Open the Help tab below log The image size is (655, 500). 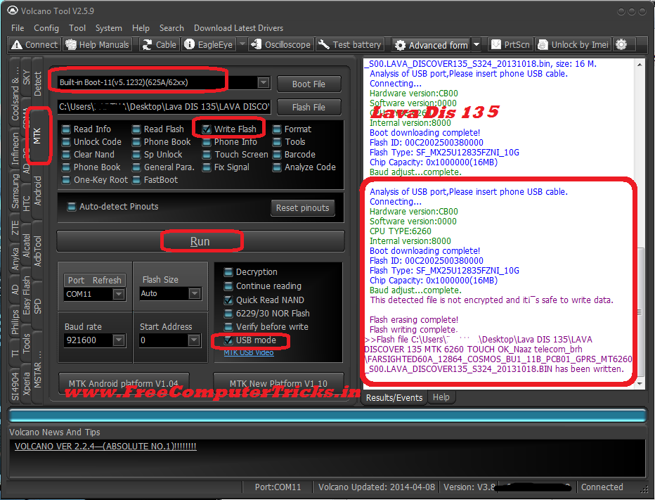click(441, 397)
